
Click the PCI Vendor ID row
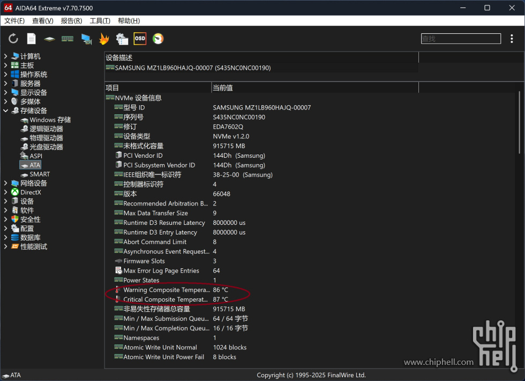(261, 156)
